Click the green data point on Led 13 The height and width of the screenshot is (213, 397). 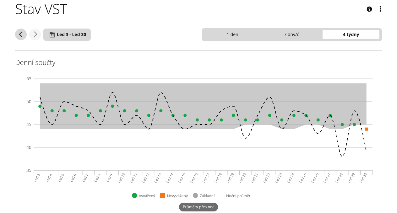point(161,111)
